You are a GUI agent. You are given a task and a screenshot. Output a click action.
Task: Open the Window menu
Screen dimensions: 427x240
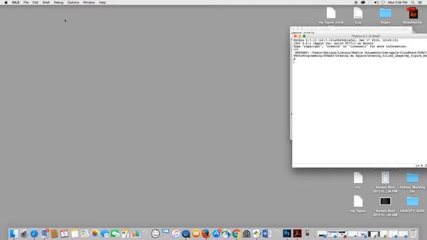click(89, 3)
